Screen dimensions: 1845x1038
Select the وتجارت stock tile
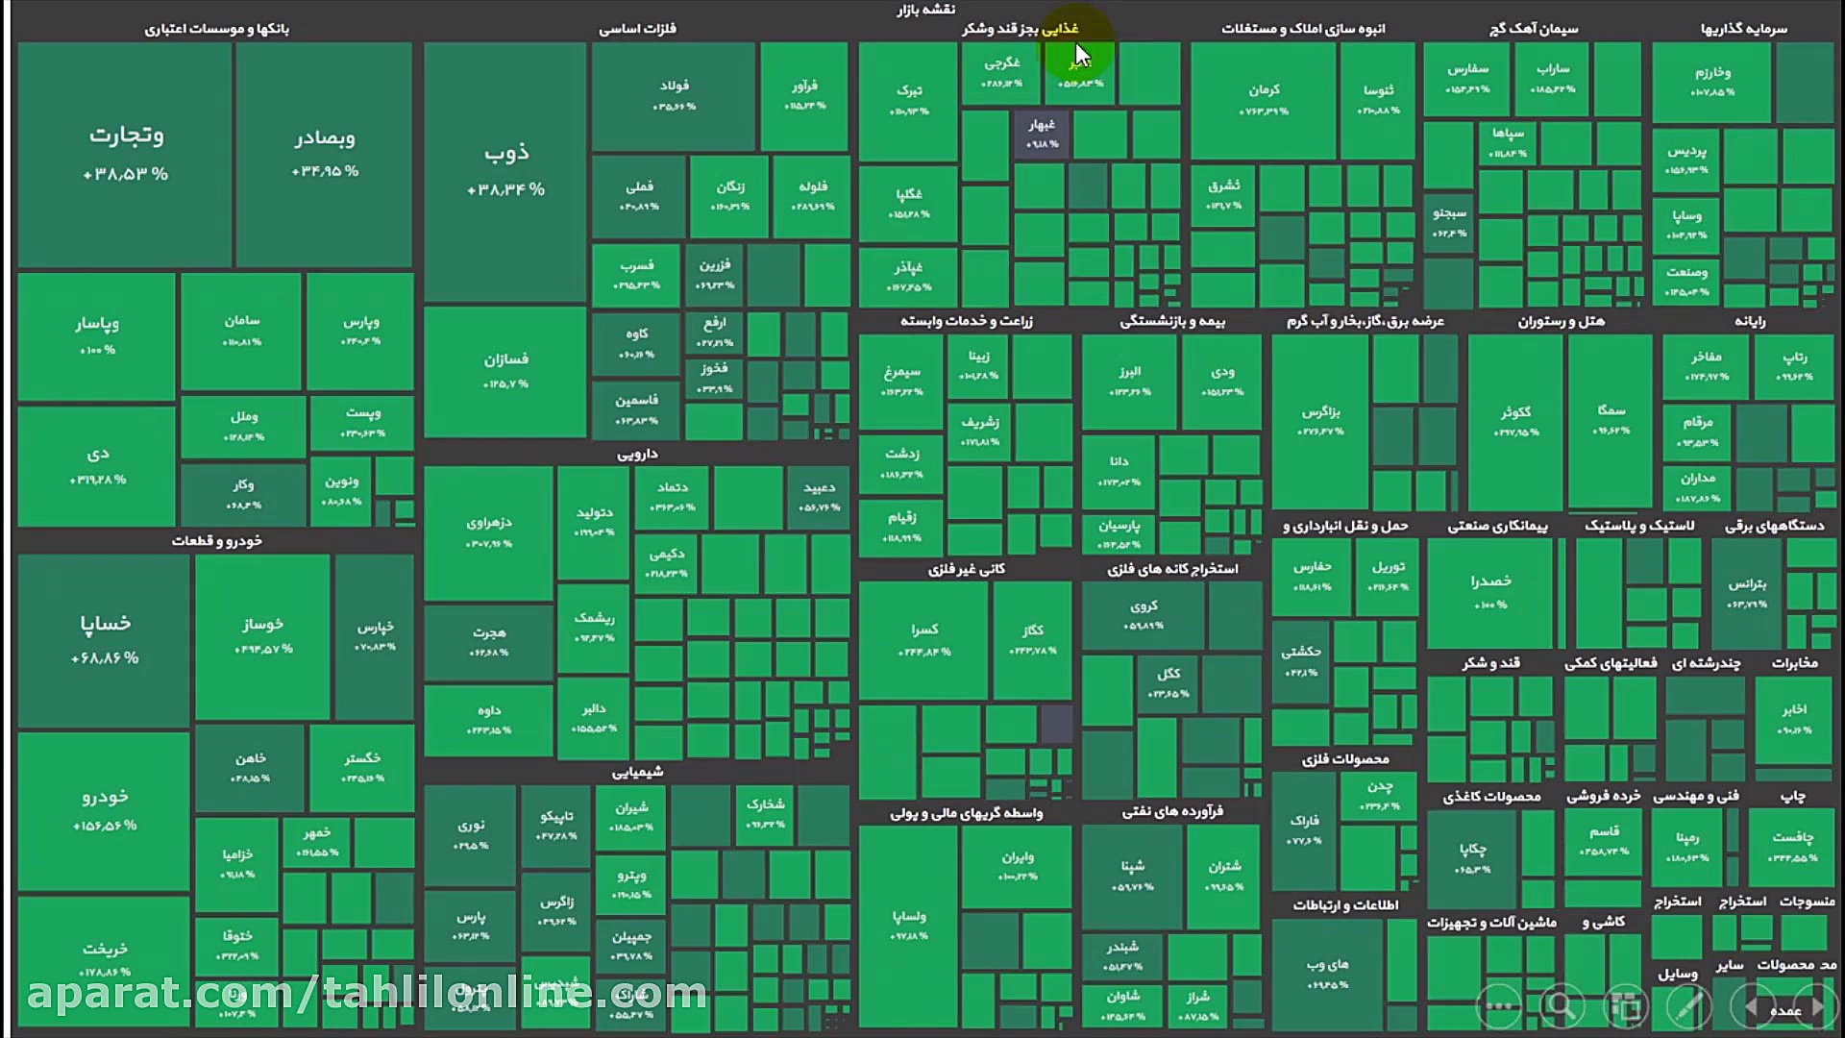coord(126,154)
